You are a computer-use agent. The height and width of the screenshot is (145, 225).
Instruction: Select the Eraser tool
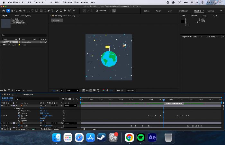tap(65, 11)
